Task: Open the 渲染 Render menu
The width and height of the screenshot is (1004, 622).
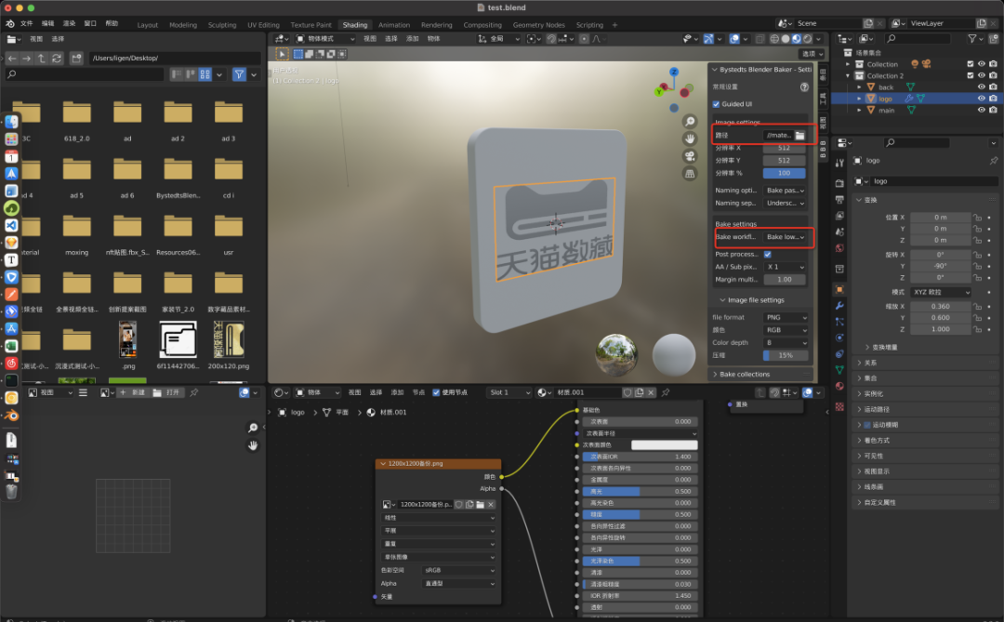Action: click(69, 23)
